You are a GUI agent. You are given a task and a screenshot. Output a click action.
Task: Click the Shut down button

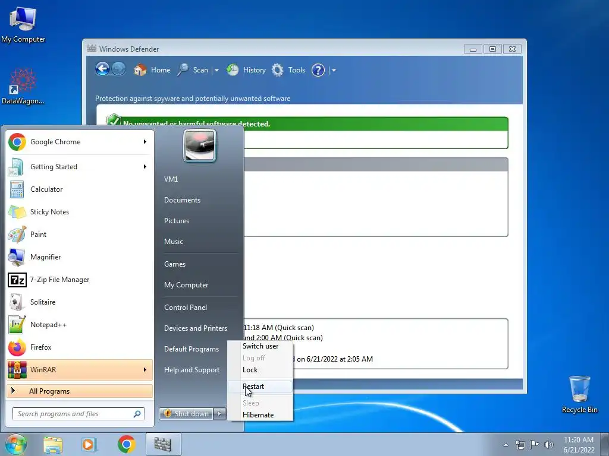(186, 414)
